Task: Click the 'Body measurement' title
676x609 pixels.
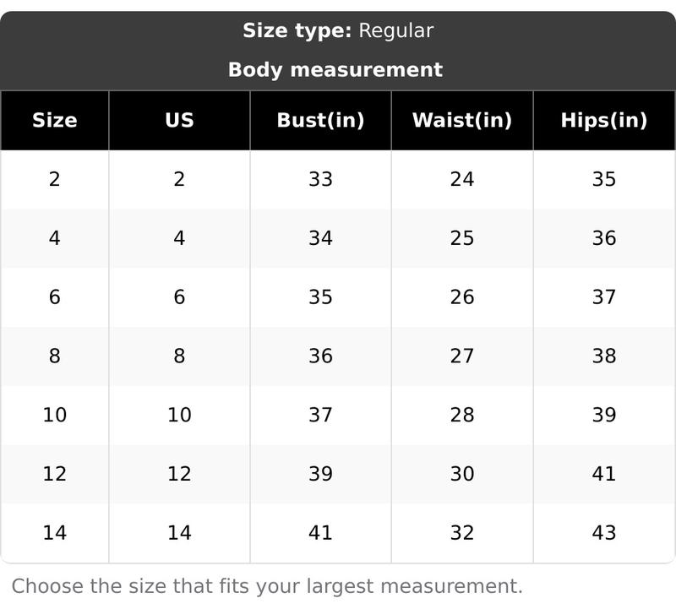Action: coord(335,70)
